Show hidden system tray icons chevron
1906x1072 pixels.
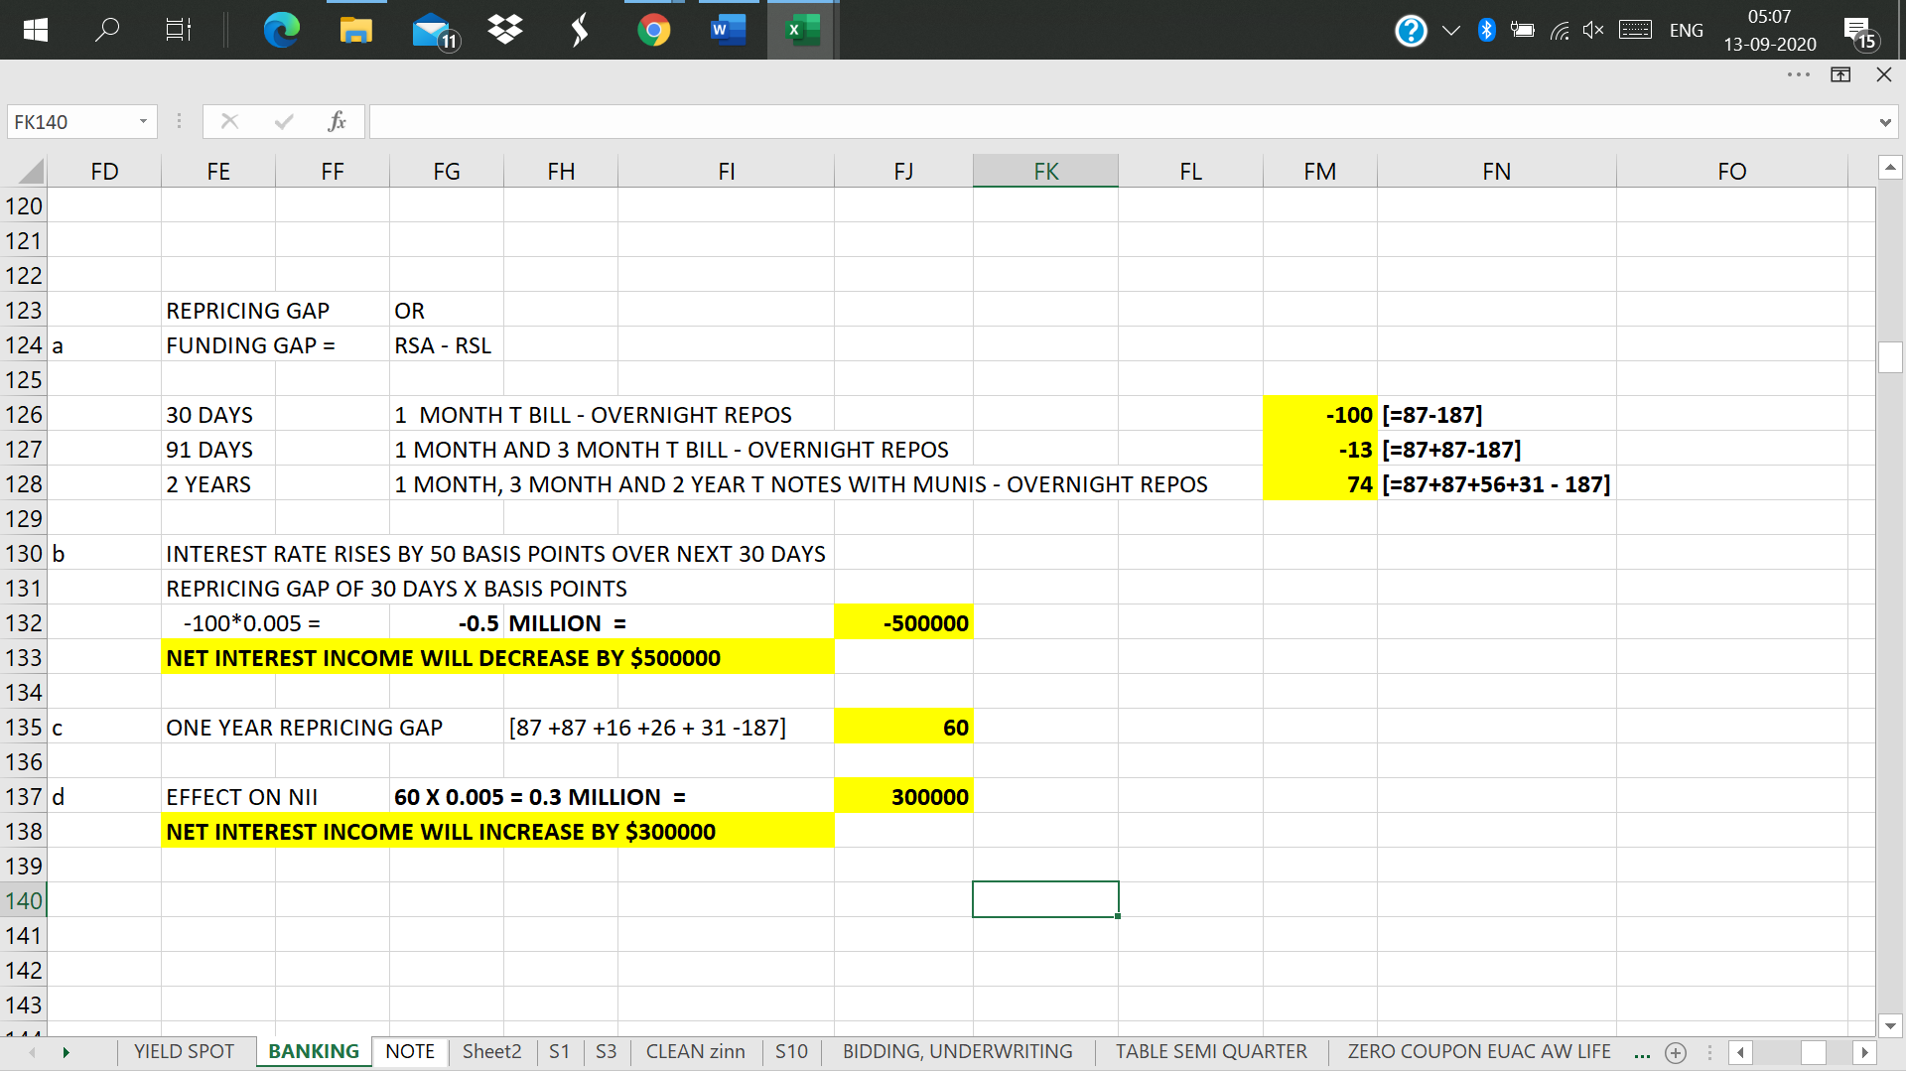pyautogui.click(x=1451, y=30)
